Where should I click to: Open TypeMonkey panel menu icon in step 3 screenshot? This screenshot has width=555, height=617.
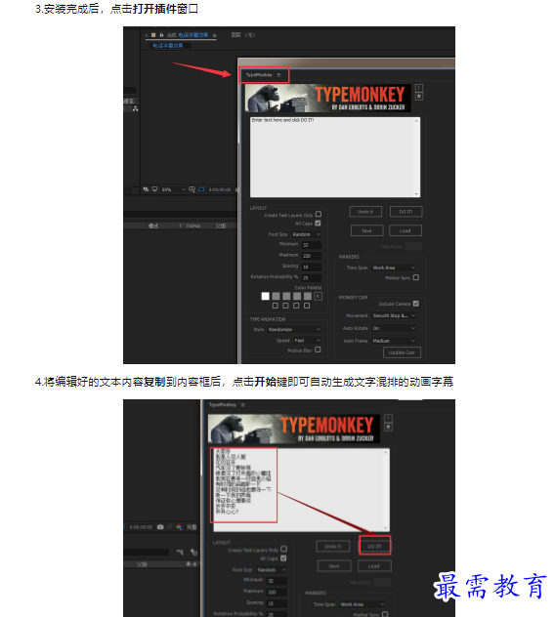tap(278, 75)
